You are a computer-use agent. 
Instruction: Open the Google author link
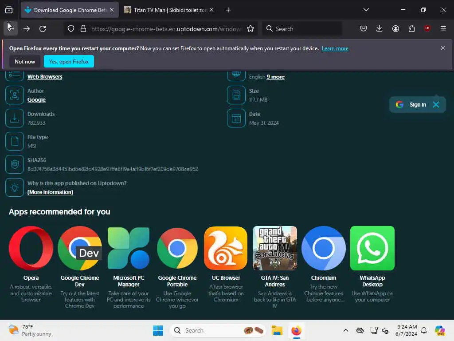click(36, 100)
